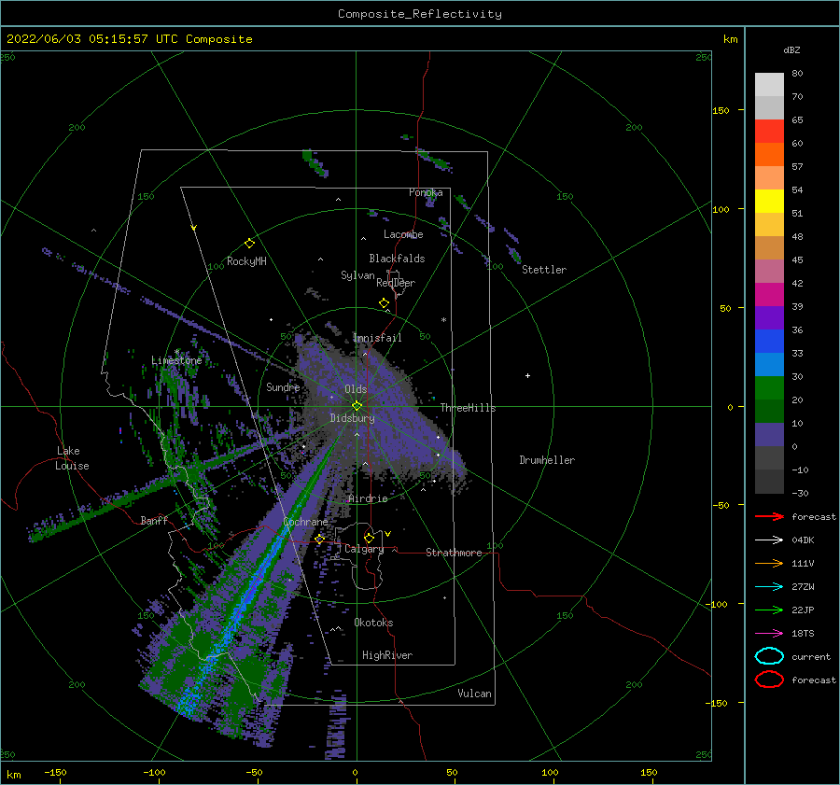The image size is (840, 785).
Task: Click the Ponoka label
Action: click(x=426, y=192)
